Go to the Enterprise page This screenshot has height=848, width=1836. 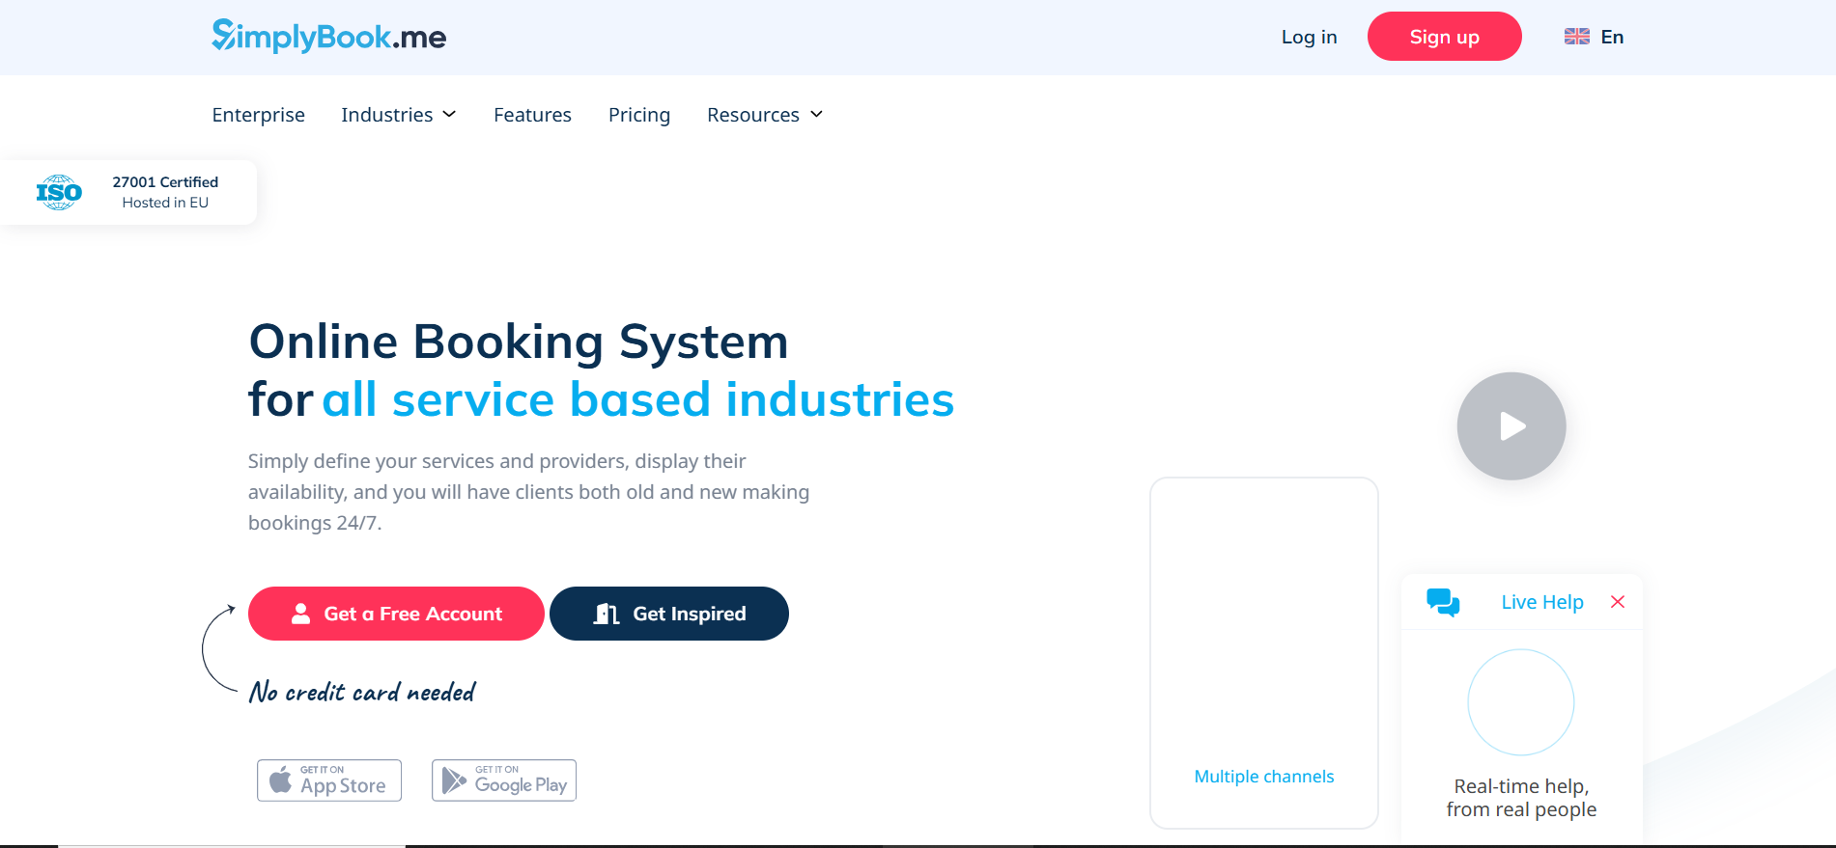coord(258,115)
